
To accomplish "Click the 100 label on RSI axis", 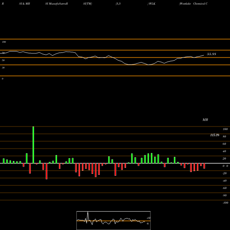I will point(4,42).
